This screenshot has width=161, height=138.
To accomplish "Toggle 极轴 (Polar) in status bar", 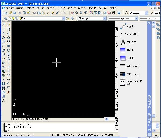I will click(72, 135).
